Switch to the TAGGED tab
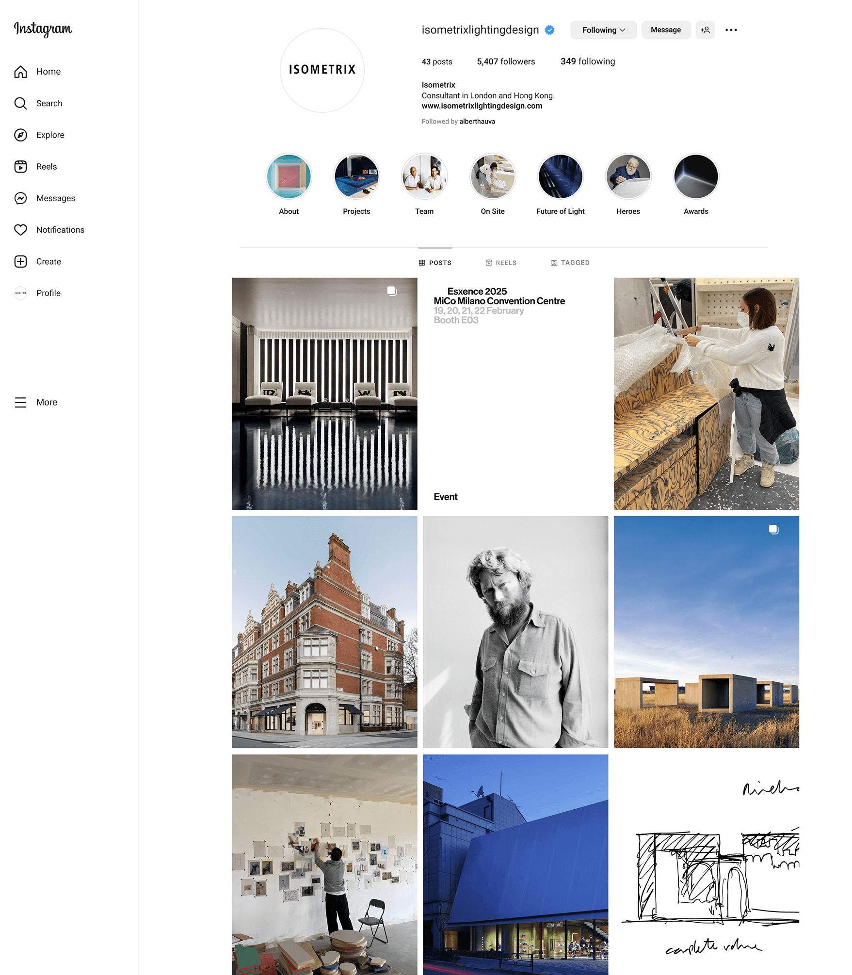This screenshot has height=975, width=852. pos(570,263)
